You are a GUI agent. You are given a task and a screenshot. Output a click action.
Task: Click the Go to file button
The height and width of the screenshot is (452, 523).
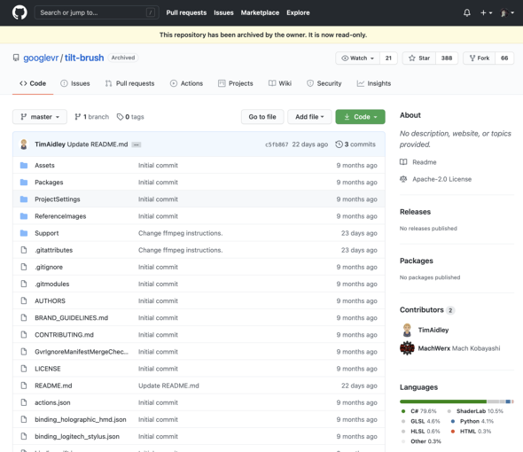click(262, 117)
